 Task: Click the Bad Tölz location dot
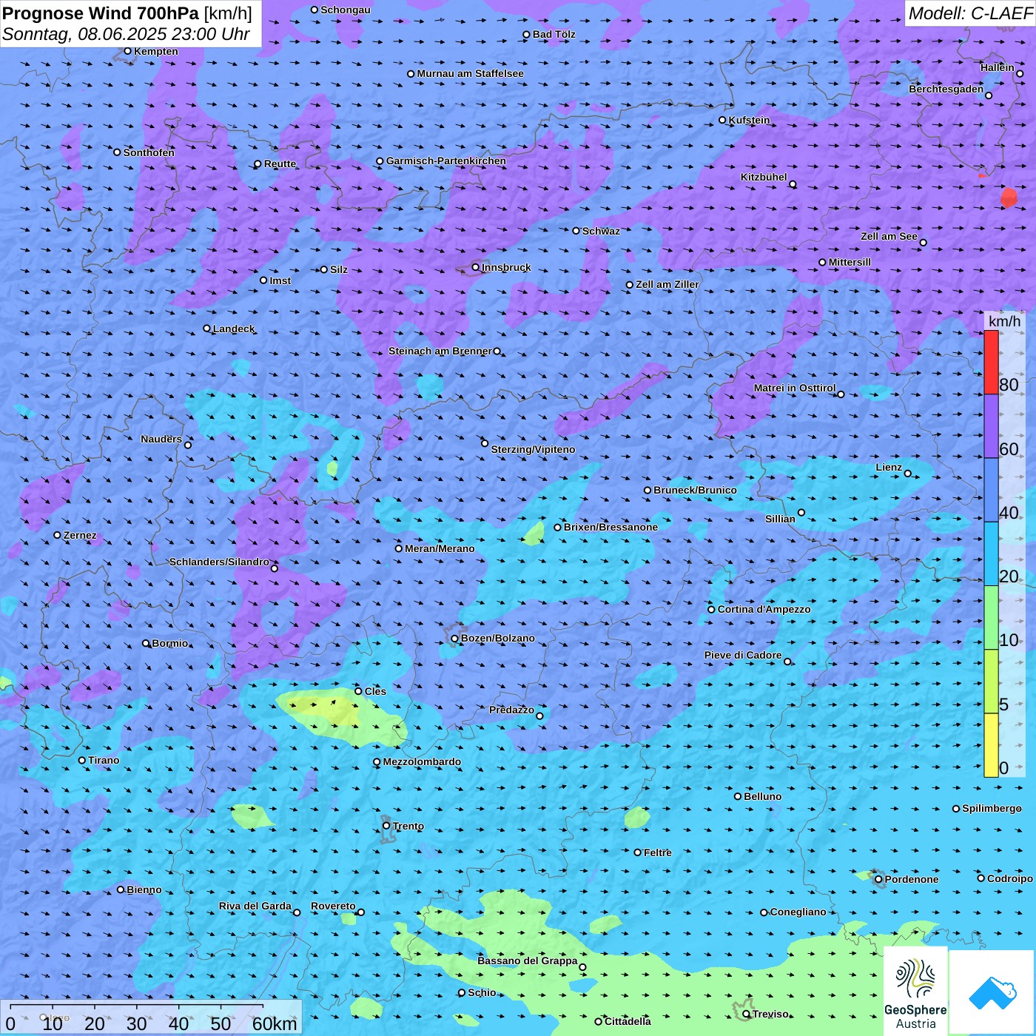click(x=527, y=35)
